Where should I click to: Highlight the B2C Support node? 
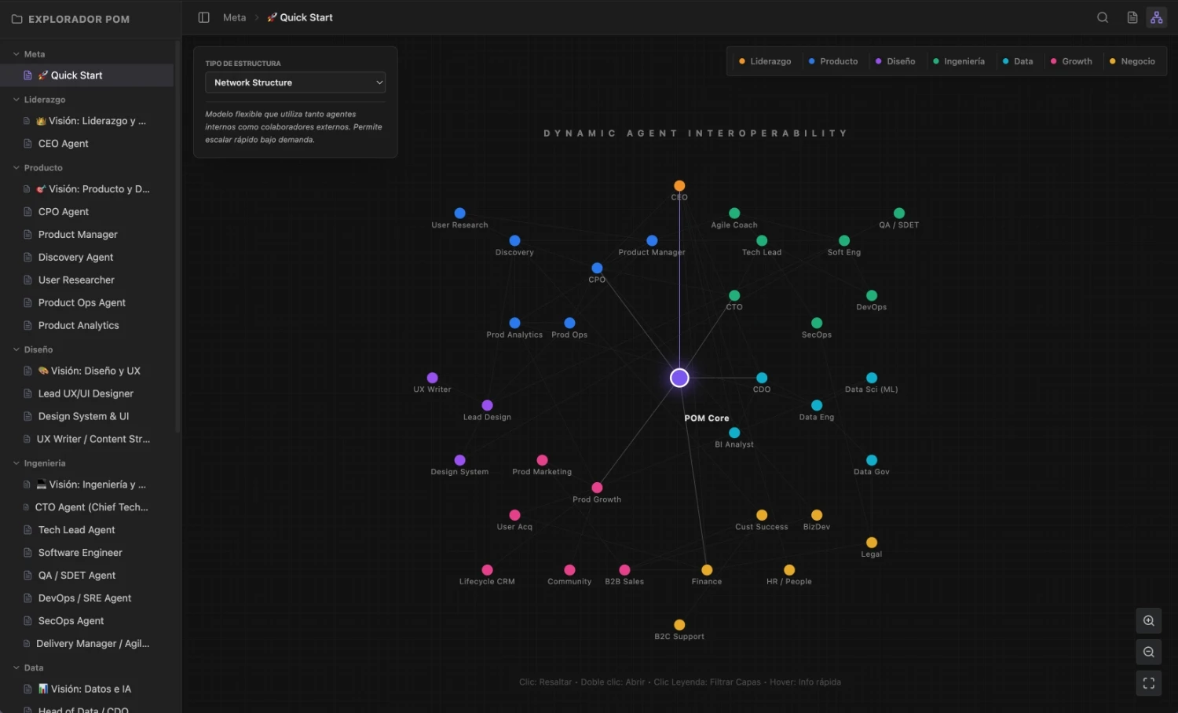[679, 625]
